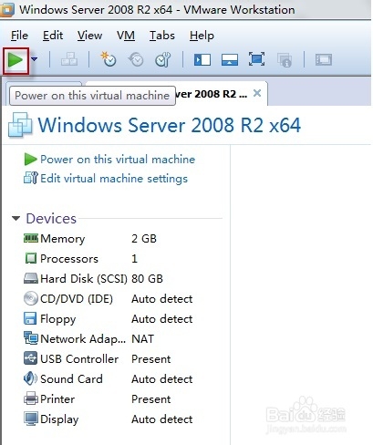The image size is (373, 445).
Task: Take a snapshot with the clock-star icon
Action: [x=109, y=59]
